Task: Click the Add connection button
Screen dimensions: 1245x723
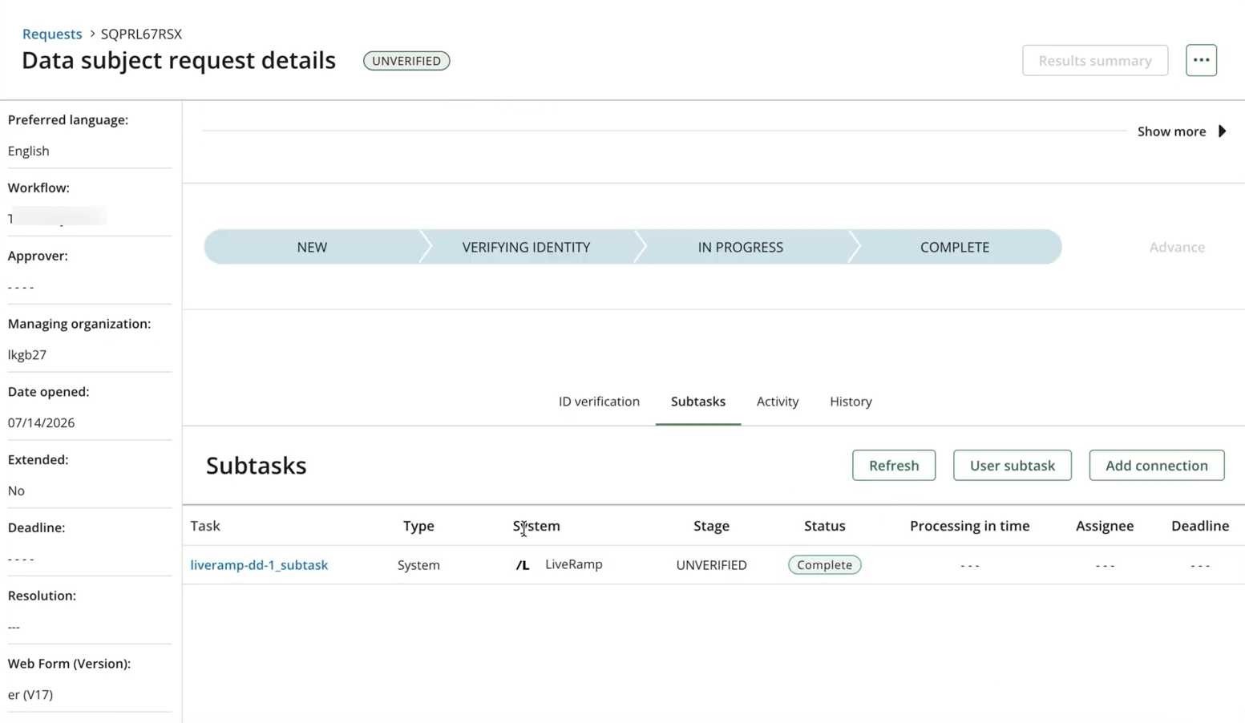Action: point(1156,466)
